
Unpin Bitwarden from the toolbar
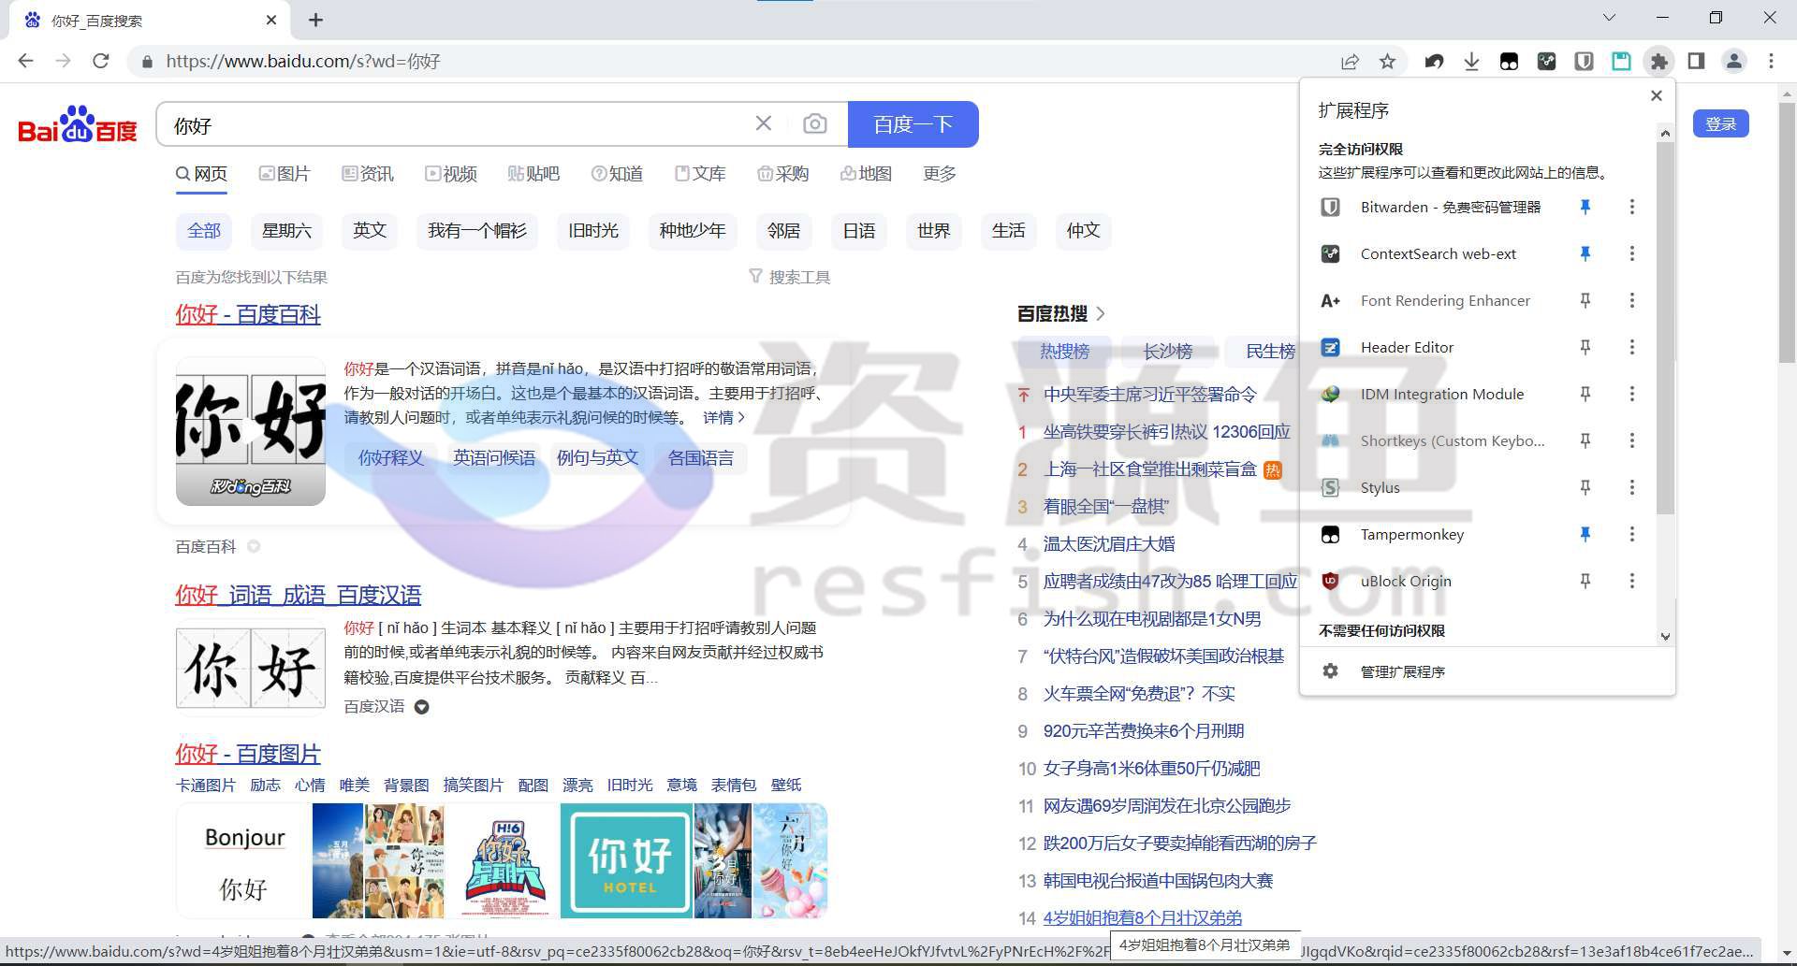tap(1585, 207)
